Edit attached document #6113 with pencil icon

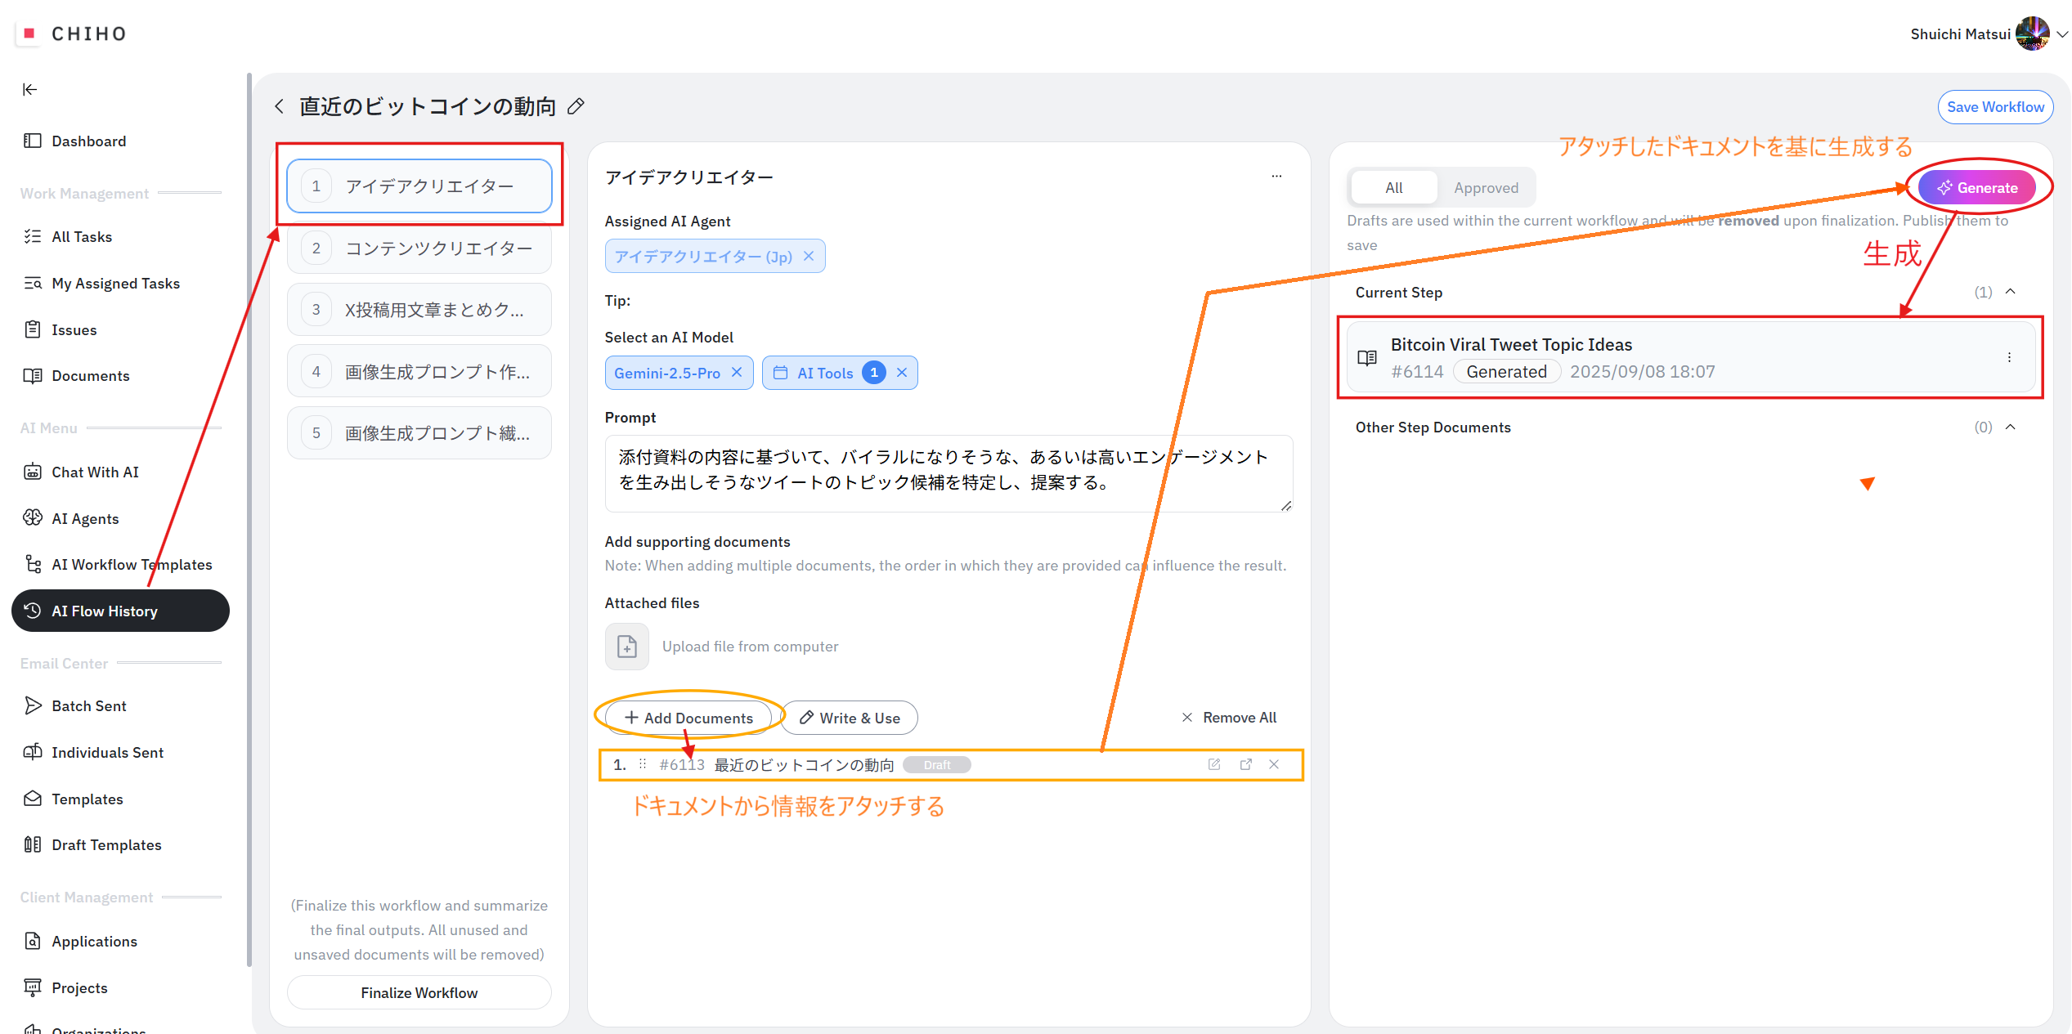pyautogui.click(x=1214, y=764)
